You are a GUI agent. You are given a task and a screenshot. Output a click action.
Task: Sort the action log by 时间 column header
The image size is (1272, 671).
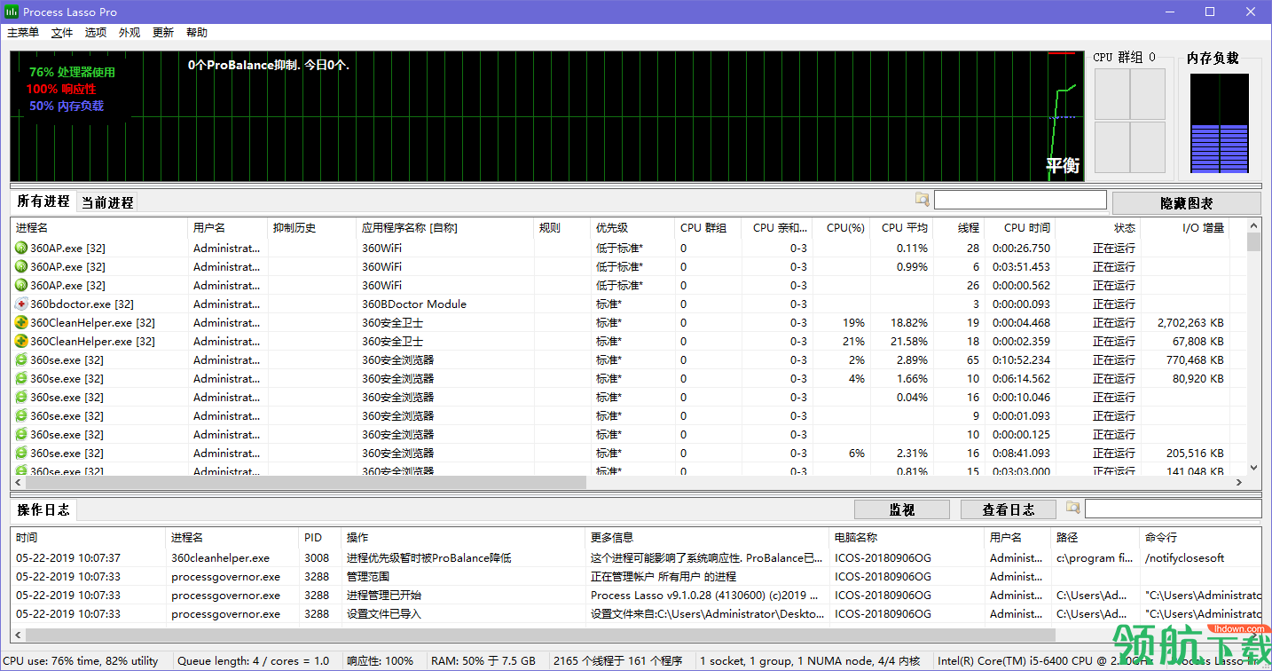[x=89, y=538]
